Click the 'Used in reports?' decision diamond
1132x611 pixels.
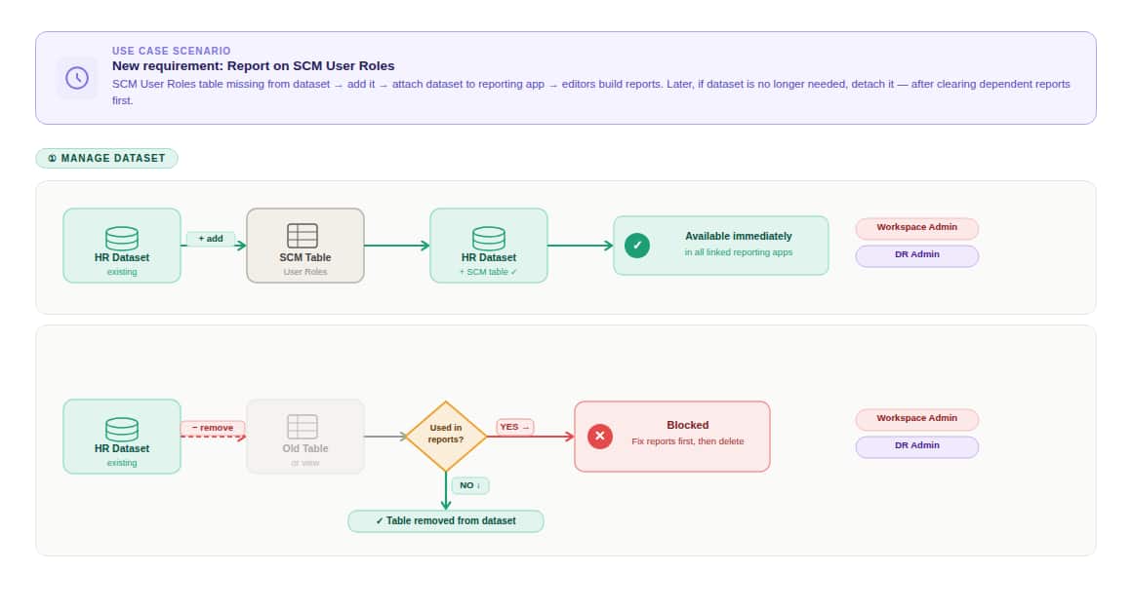pos(445,436)
